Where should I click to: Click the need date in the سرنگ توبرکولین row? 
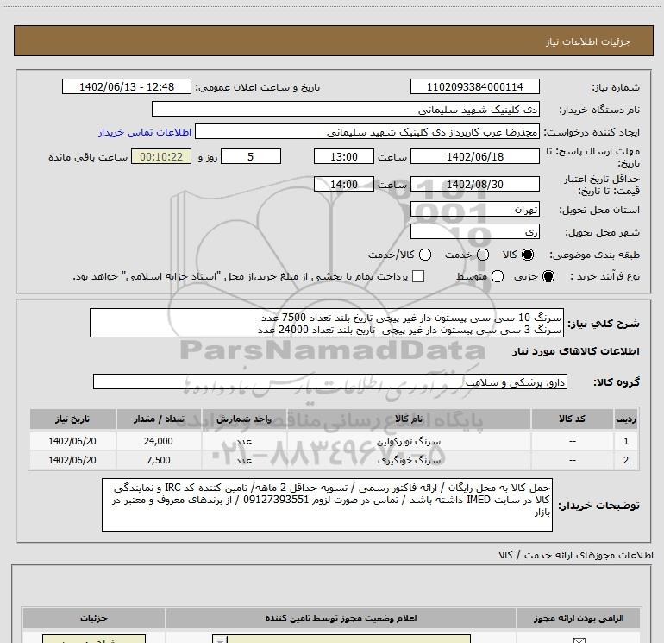click(72, 441)
